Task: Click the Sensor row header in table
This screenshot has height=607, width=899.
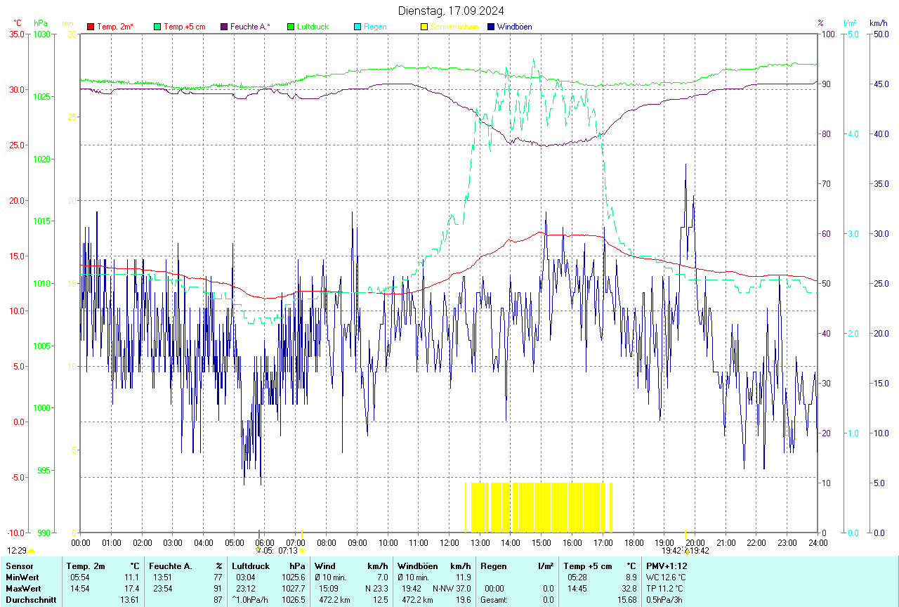Action: coord(19,566)
